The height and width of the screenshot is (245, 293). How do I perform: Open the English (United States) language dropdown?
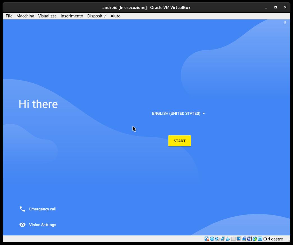[176, 113]
